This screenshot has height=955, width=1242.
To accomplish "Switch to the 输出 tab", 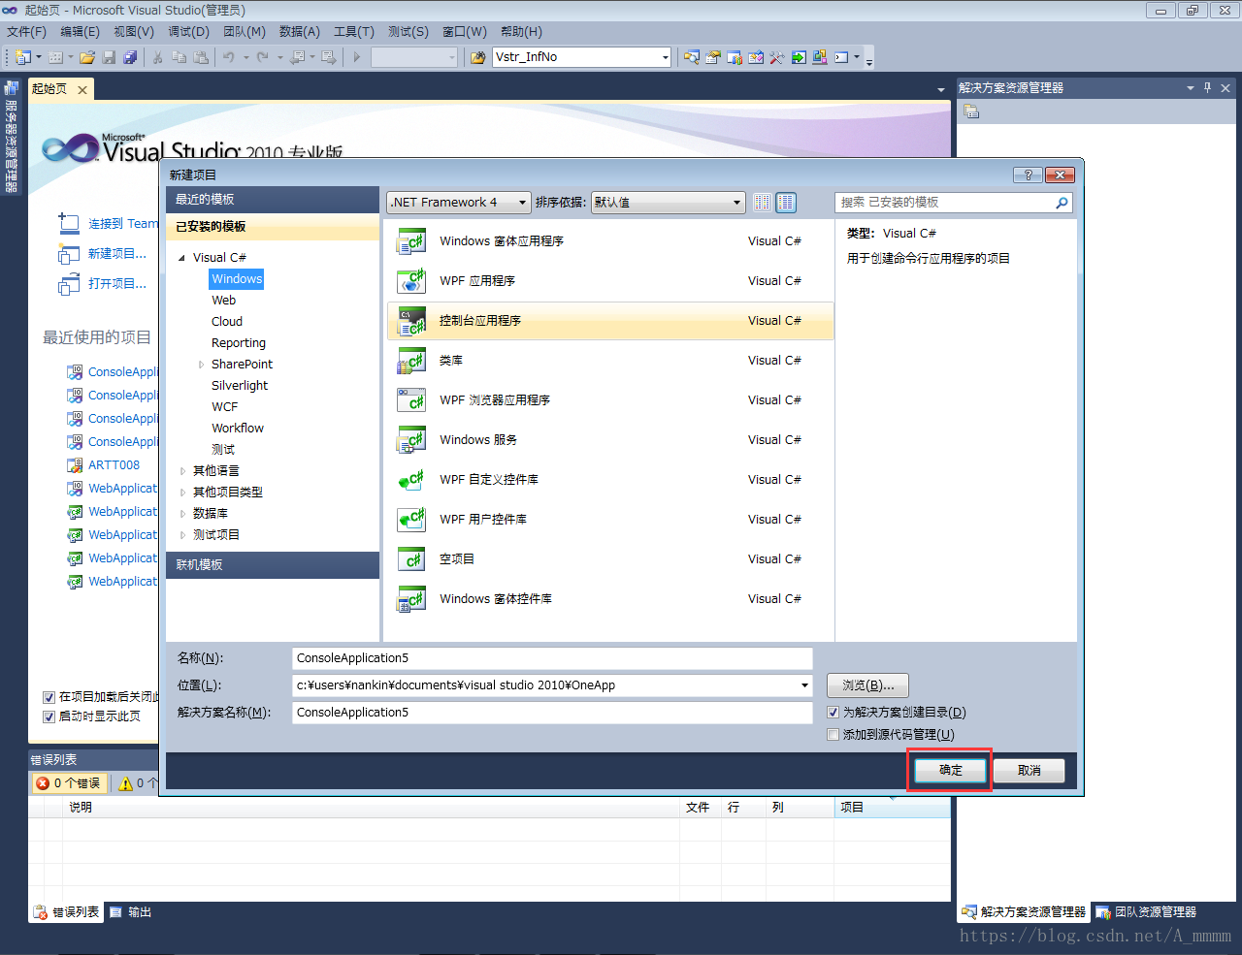I will 130,912.
